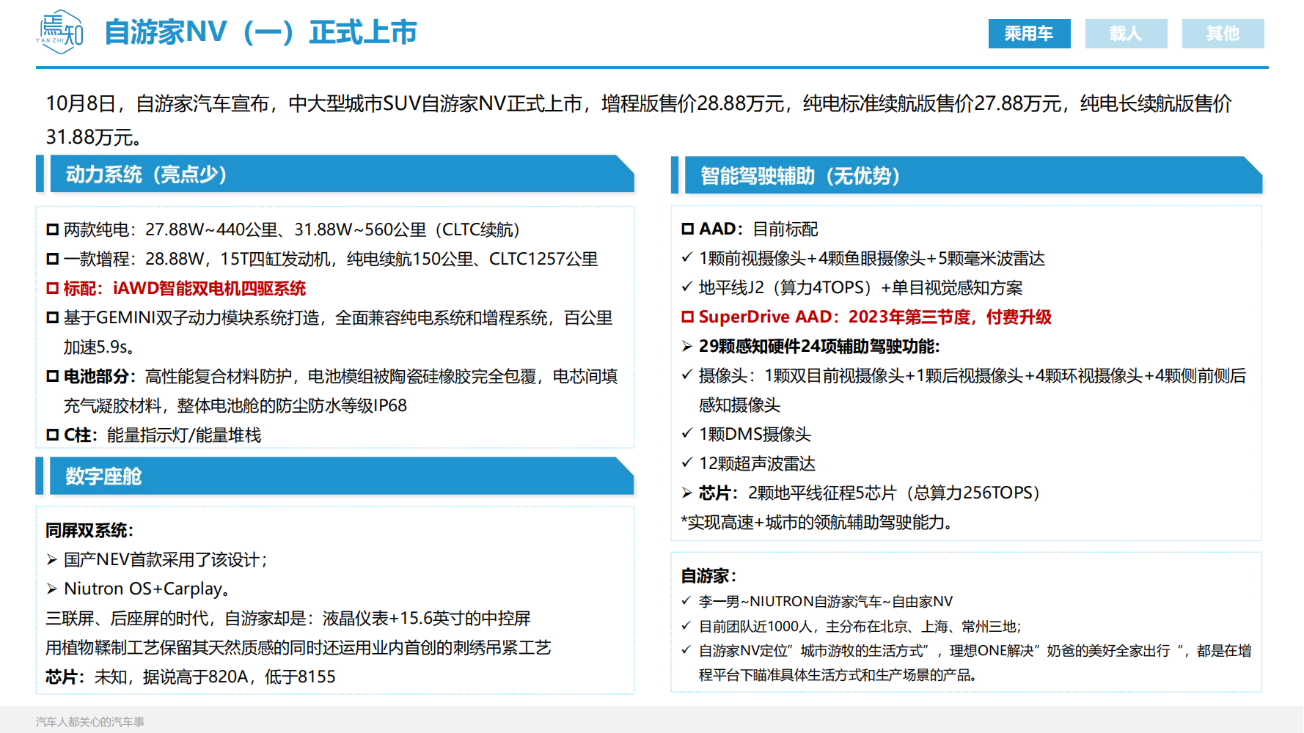Click red text 标配：iAWD智能双电机四驱系统
This screenshot has height=733, width=1304.
click(x=176, y=288)
